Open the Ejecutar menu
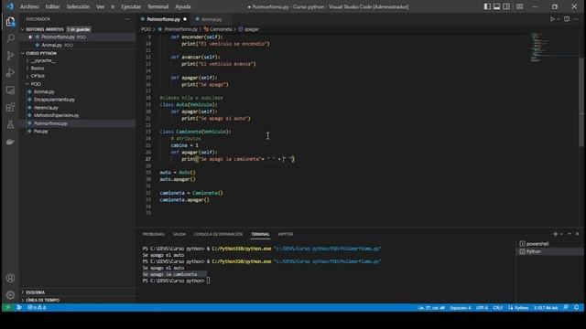This screenshot has height=329, width=586. click(x=131, y=6)
